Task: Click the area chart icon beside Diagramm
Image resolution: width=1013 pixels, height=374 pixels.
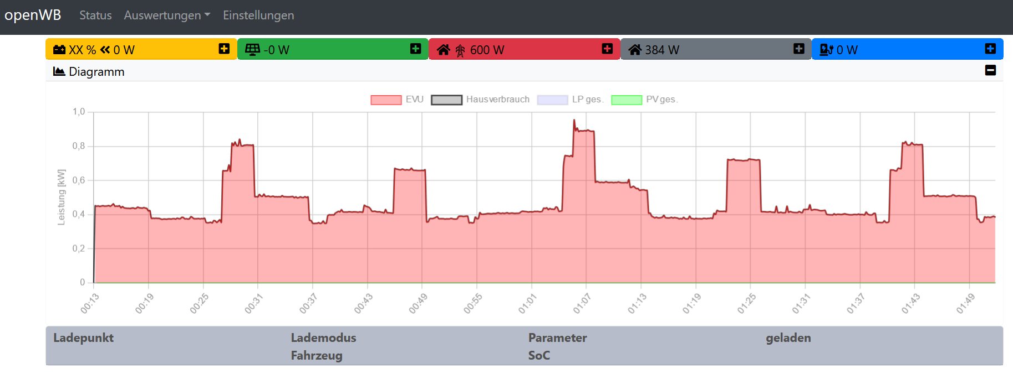Action: coord(59,71)
